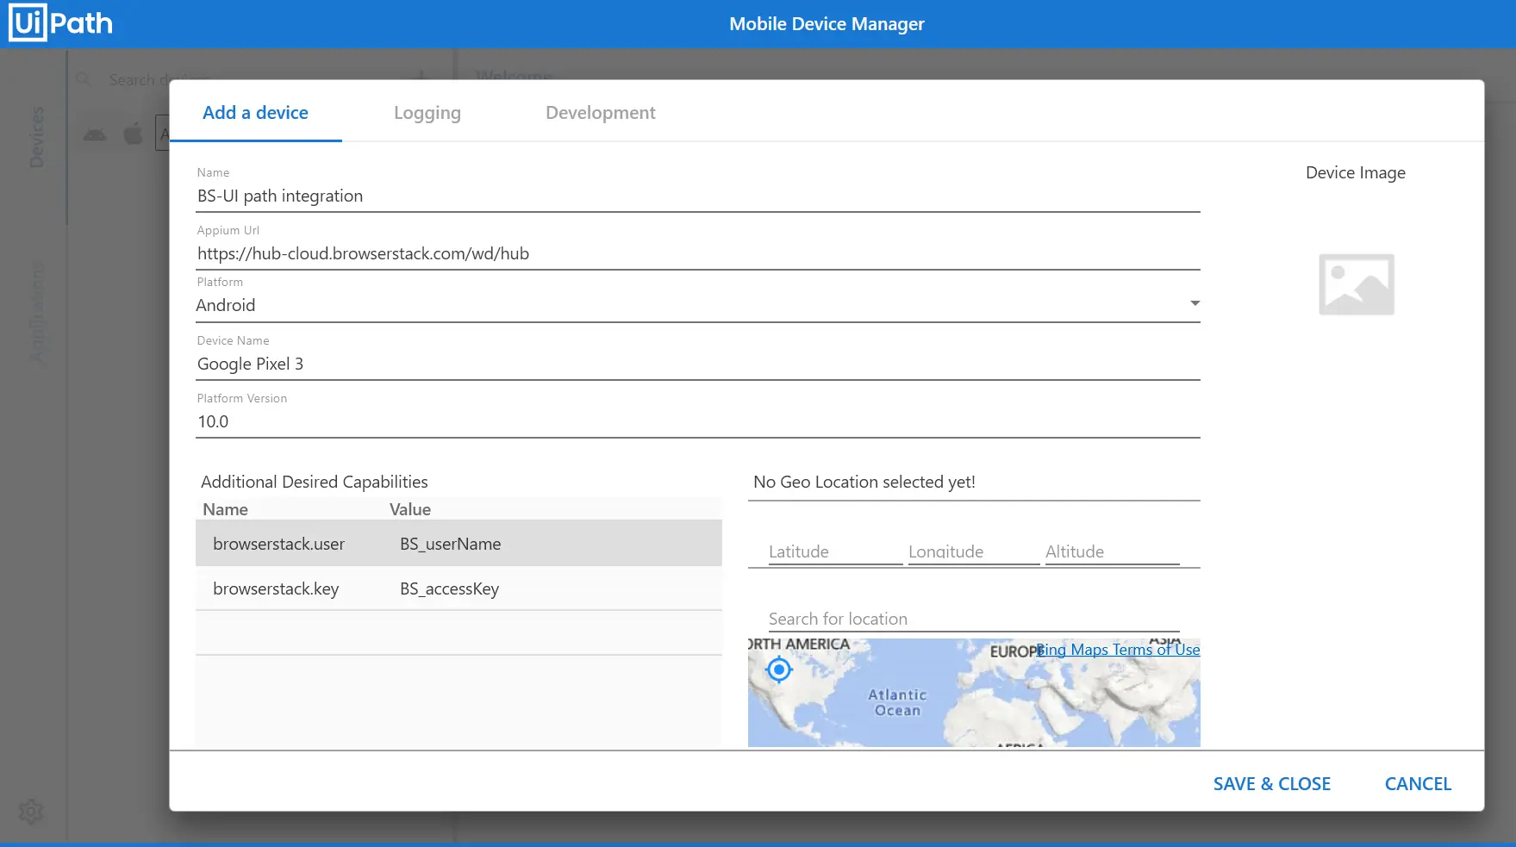Image resolution: width=1516 pixels, height=847 pixels.
Task: Click the Latitude input field
Action: (833, 551)
